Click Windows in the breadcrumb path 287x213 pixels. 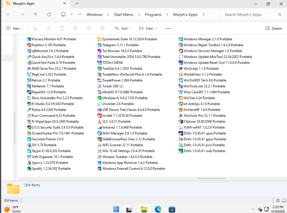[94, 15]
